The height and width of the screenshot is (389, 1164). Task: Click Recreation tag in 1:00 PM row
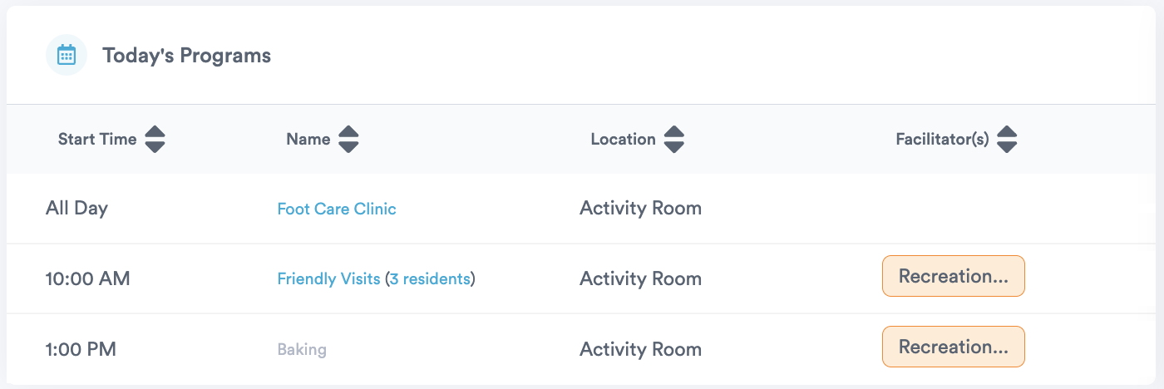[954, 347]
